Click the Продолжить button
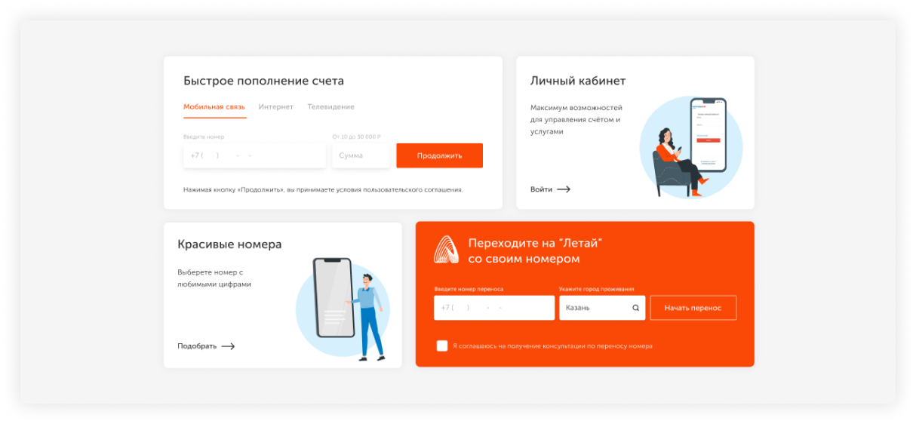 click(x=439, y=155)
